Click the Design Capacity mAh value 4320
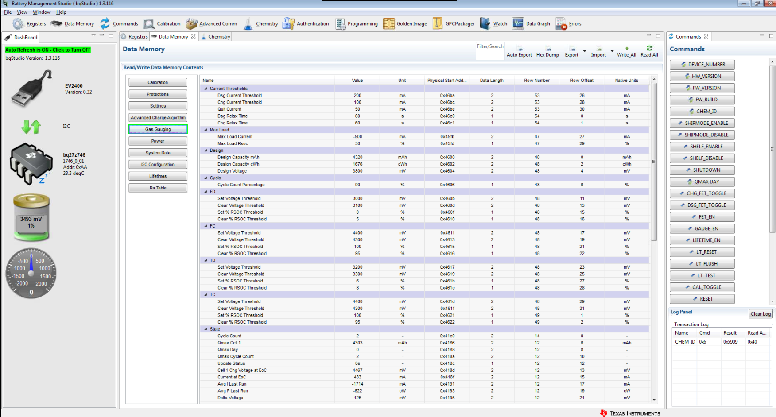776x417 pixels. pyautogui.click(x=357, y=157)
